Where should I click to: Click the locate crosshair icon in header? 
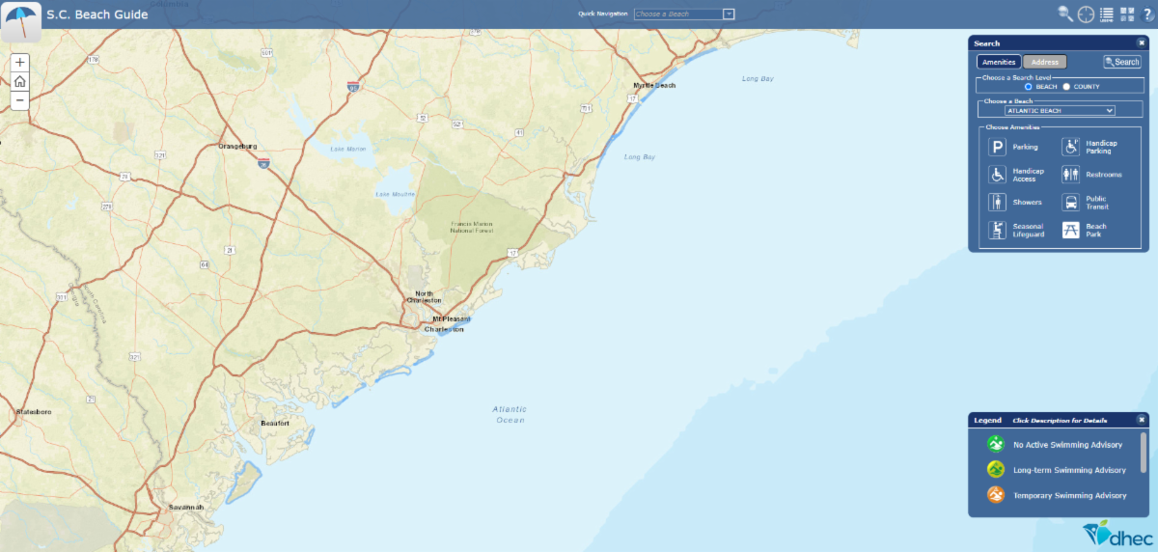[x=1087, y=14]
